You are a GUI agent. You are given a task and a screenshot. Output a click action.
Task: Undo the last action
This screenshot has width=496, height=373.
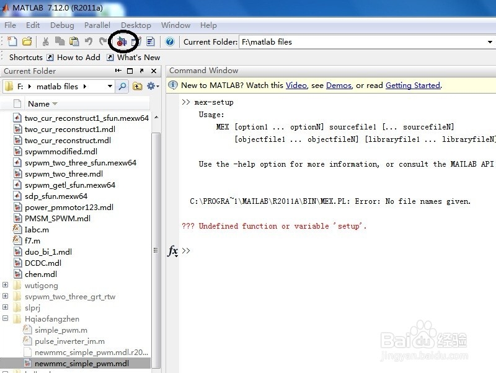(89, 42)
